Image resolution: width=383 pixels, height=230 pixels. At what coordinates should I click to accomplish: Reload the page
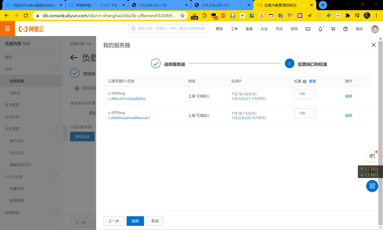click(26, 16)
